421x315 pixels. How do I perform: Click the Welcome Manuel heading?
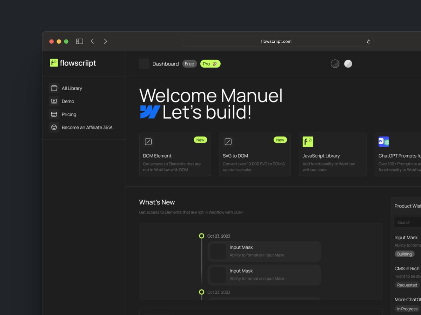pos(211,96)
